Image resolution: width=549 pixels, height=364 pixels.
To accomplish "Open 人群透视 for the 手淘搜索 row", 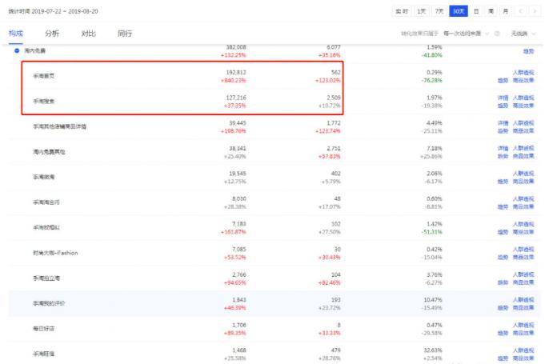I will (523, 98).
